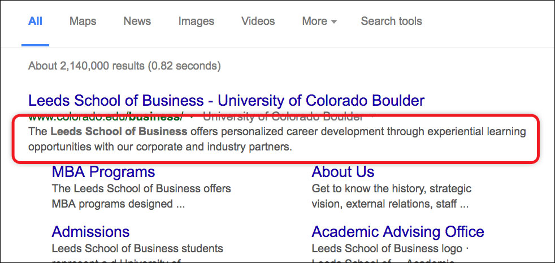Expand the arrow after University of Colorado Boulder

coord(371,117)
